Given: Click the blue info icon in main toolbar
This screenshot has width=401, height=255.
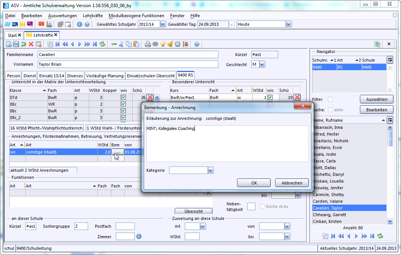Looking at the screenshot, I should (x=80, y=24).
